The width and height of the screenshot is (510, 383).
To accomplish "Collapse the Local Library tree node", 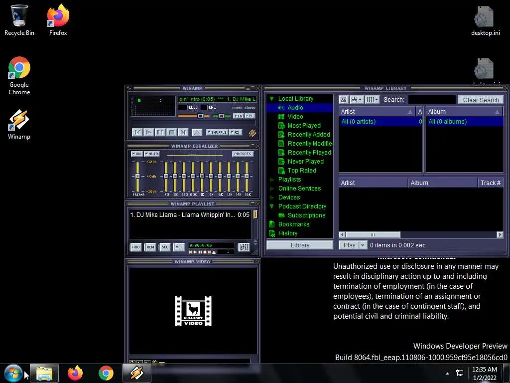I will coord(271,99).
